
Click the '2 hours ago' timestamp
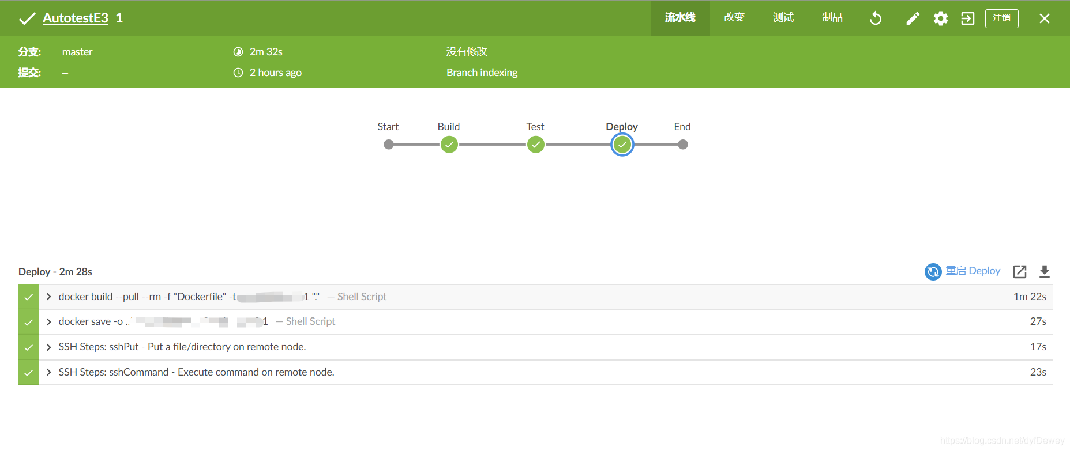click(x=276, y=73)
